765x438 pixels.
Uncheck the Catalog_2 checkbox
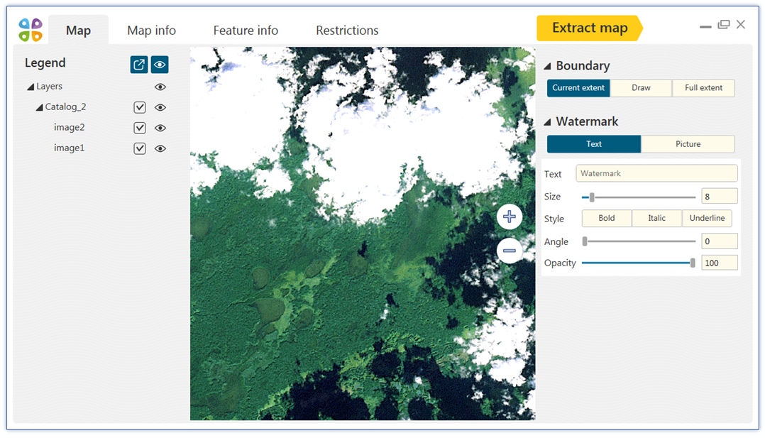(x=140, y=107)
